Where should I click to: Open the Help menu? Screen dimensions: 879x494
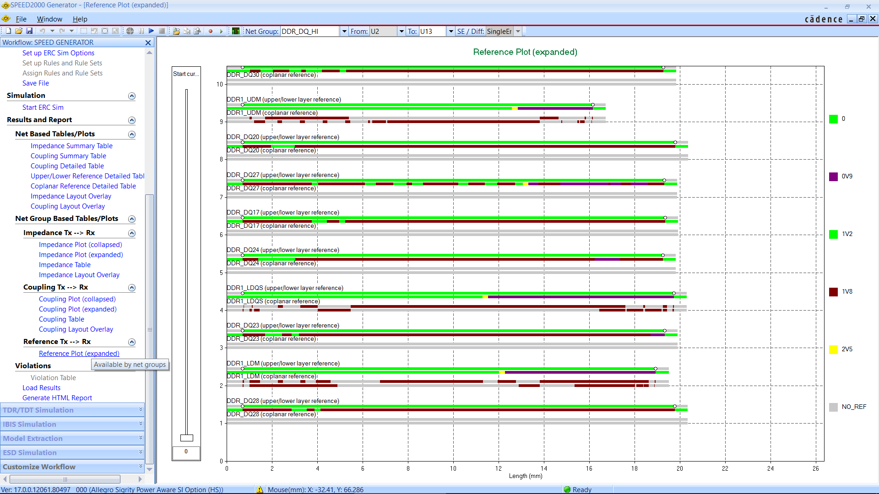pyautogui.click(x=80, y=19)
